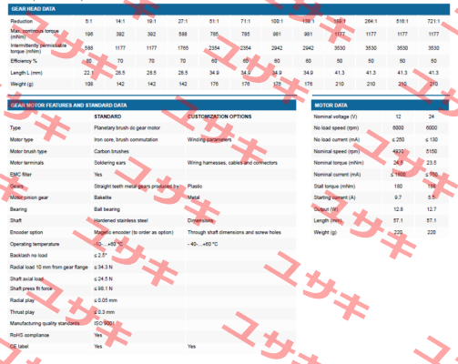Click the No load speed (rpm) label

point(336,128)
